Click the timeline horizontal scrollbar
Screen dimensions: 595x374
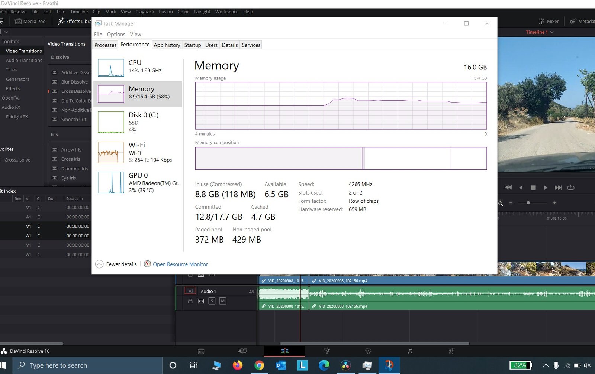tap(374, 344)
